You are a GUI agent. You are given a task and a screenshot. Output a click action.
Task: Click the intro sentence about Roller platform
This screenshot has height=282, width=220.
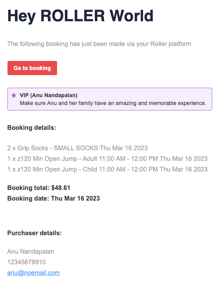coord(99,44)
